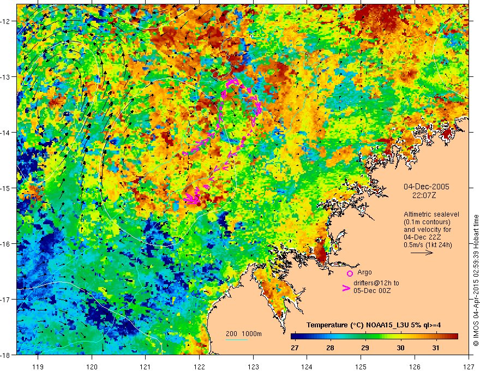Viewport: 480px width, 371px height.
Task: Click the Temperature NOAA15_L3U colorbar title
Action: (x=374, y=325)
